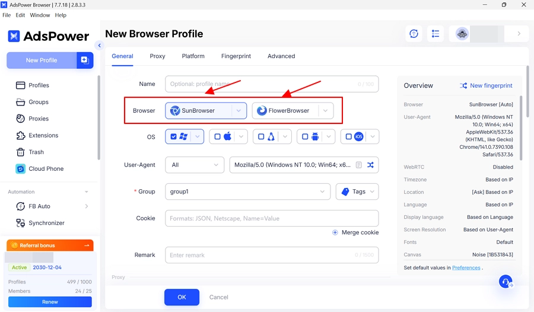Click the Overview panel scrollbar

pos(521,128)
